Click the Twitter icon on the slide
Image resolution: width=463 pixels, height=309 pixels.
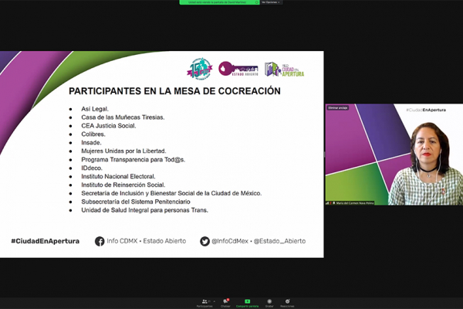point(204,241)
